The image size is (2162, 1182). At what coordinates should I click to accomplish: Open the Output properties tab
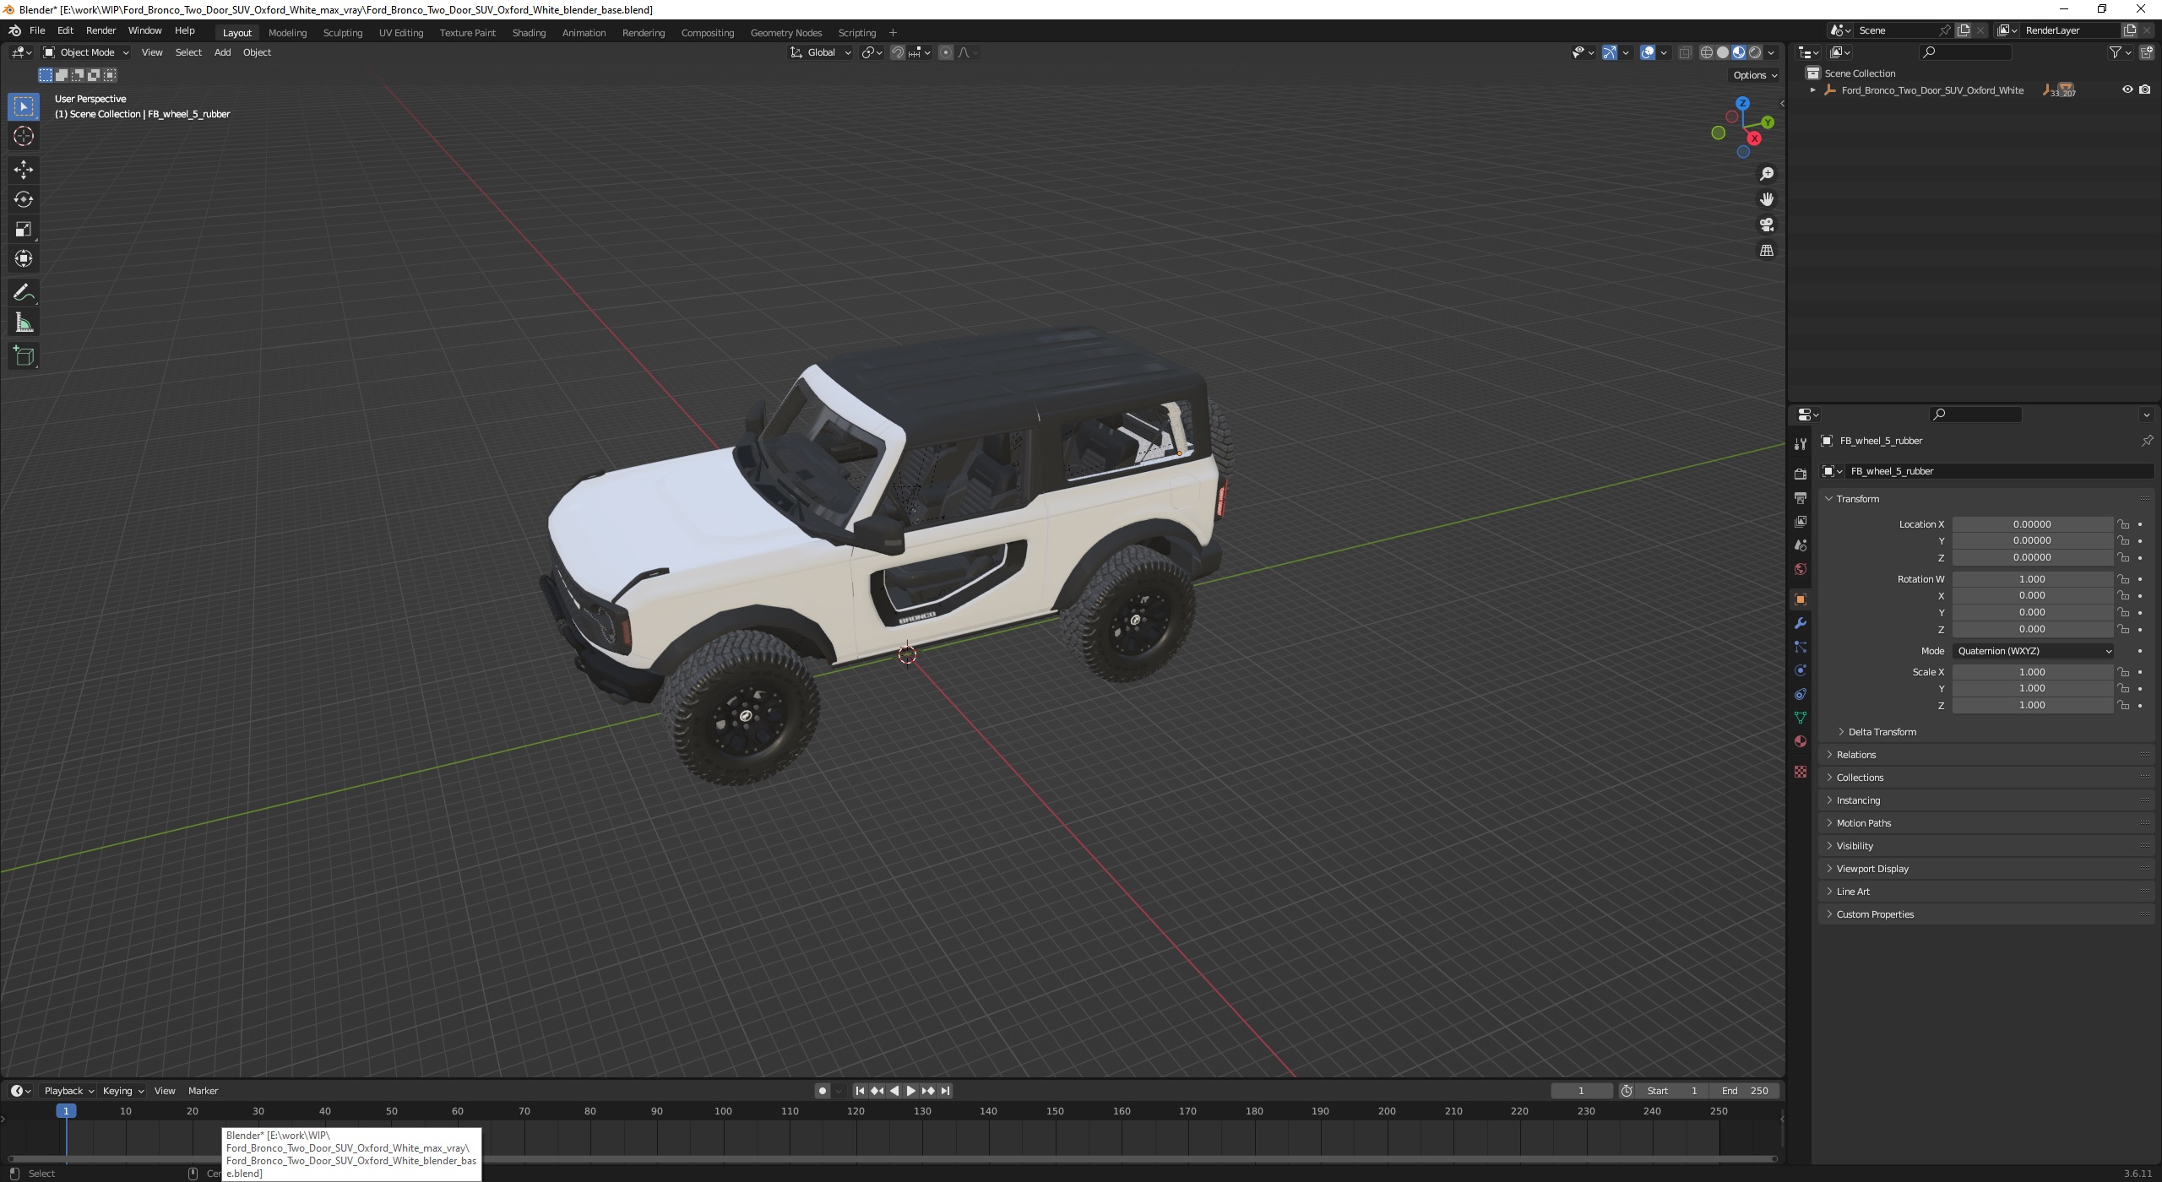click(x=1800, y=498)
